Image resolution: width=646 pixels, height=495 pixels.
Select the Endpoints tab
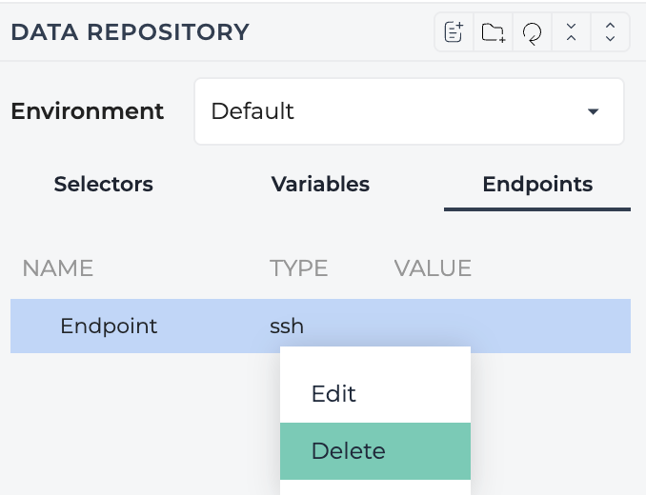tap(537, 184)
